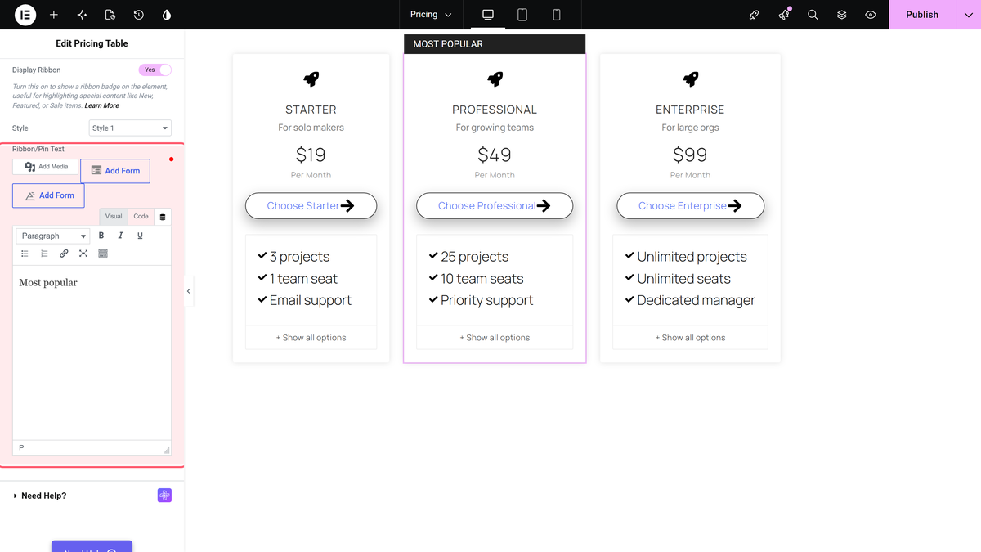Toggle the editor toolbar keyboard icon
Viewport: 981px width, 552px height.
click(x=103, y=254)
